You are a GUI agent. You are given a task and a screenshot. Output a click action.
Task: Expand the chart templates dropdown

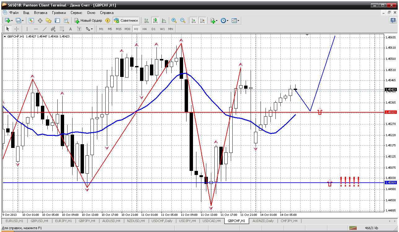pyautogui.click(x=239, y=20)
